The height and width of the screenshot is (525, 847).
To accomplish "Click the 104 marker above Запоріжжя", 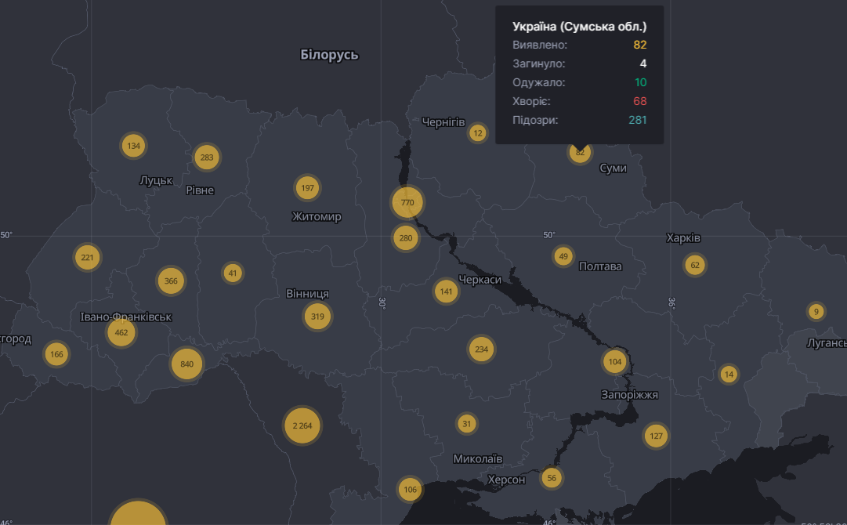I will coord(614,361).
